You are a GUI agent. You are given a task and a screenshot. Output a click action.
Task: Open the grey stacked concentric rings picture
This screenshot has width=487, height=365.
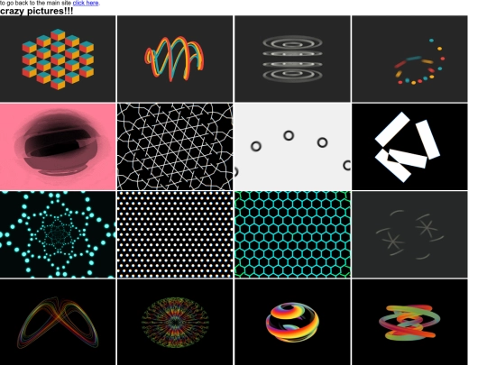pyautogui.click(x=292, y=59)
